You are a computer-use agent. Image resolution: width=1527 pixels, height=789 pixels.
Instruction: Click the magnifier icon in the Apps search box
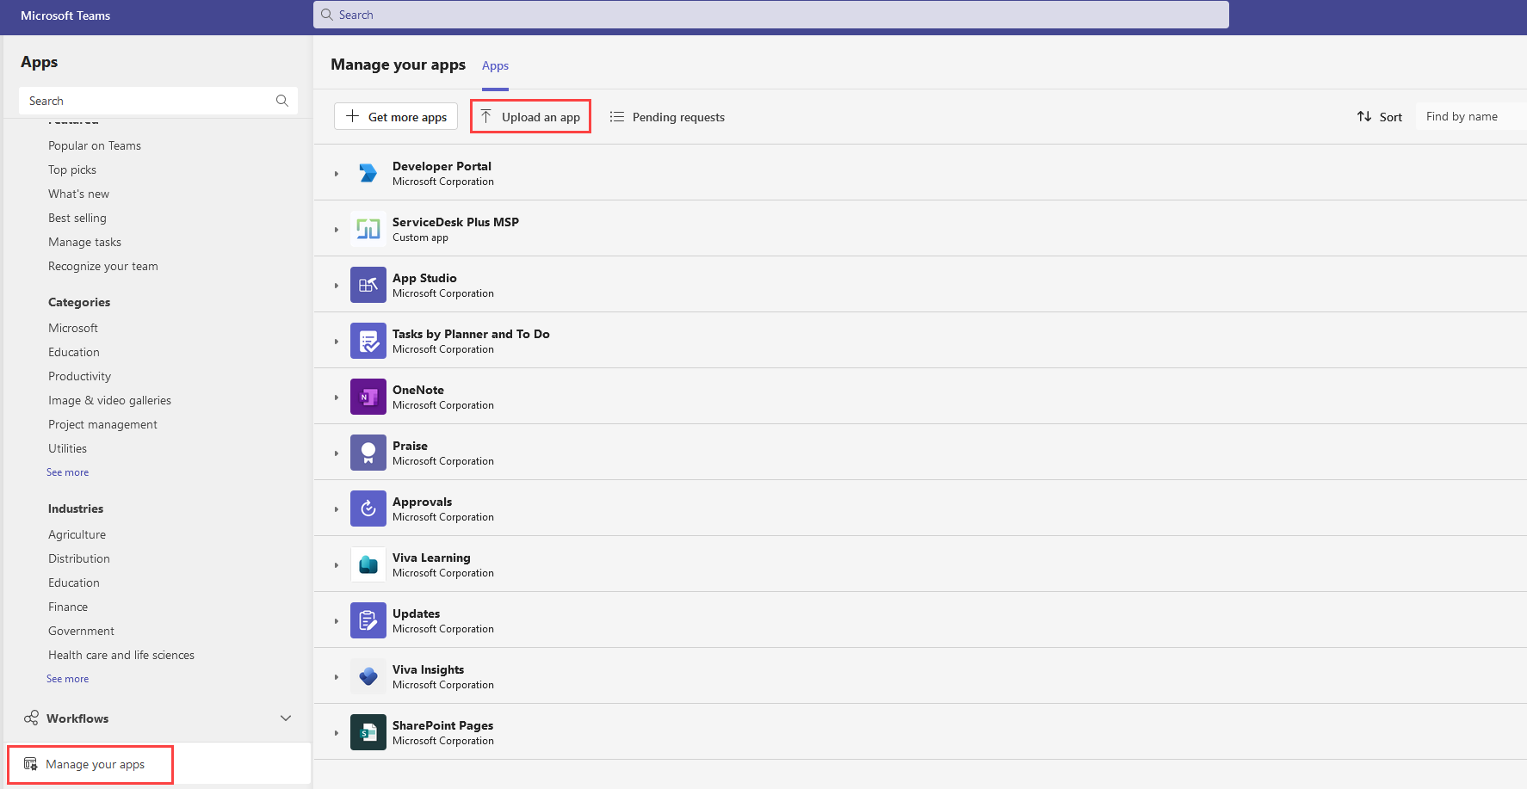click(x=281, y=101)
